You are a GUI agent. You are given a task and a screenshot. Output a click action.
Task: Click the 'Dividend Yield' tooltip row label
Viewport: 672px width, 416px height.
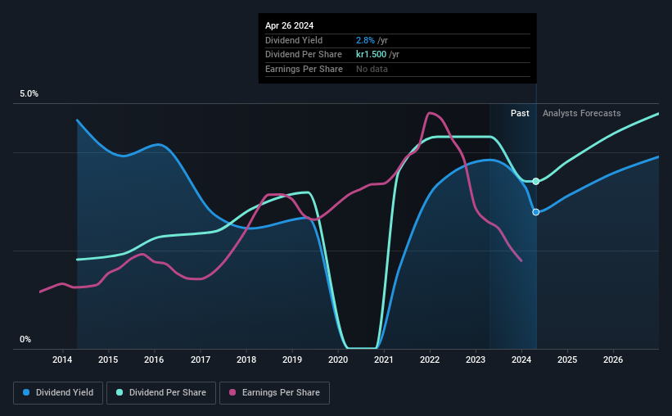294,40
